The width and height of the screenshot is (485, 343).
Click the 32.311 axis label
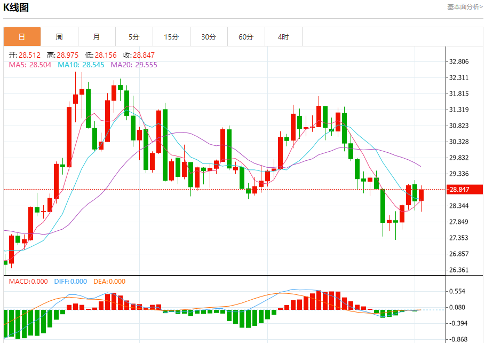tap(459, 77)
